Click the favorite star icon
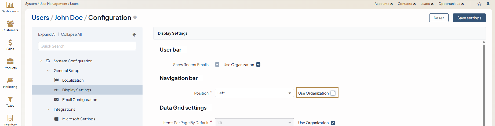Viewport: 495px width, 126px height. (x=479, y=4)
